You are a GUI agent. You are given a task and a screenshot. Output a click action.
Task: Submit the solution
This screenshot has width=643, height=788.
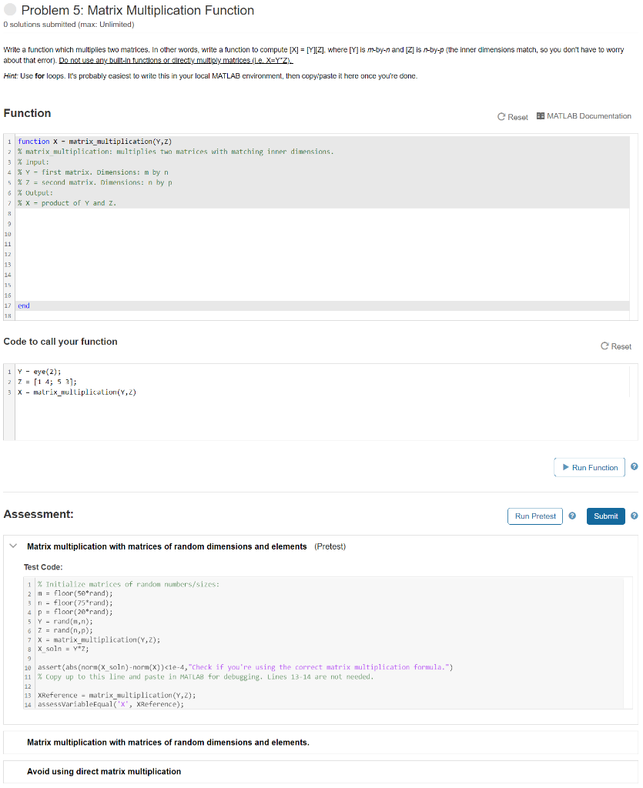tap(606, 516)
